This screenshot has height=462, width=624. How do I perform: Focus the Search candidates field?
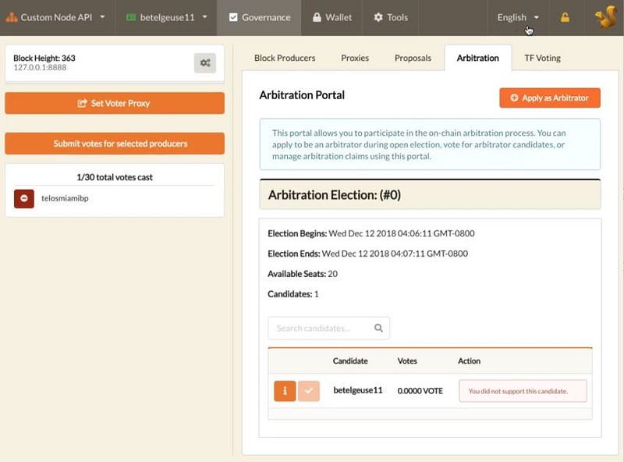tap(328, 328)
